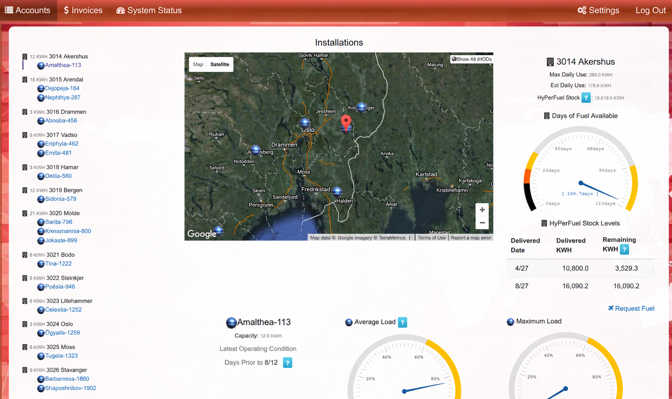Select Kressmannia-800 unit
Image resolution: width=672 pixels, height=399 pixels.
[x=68, y=231]
